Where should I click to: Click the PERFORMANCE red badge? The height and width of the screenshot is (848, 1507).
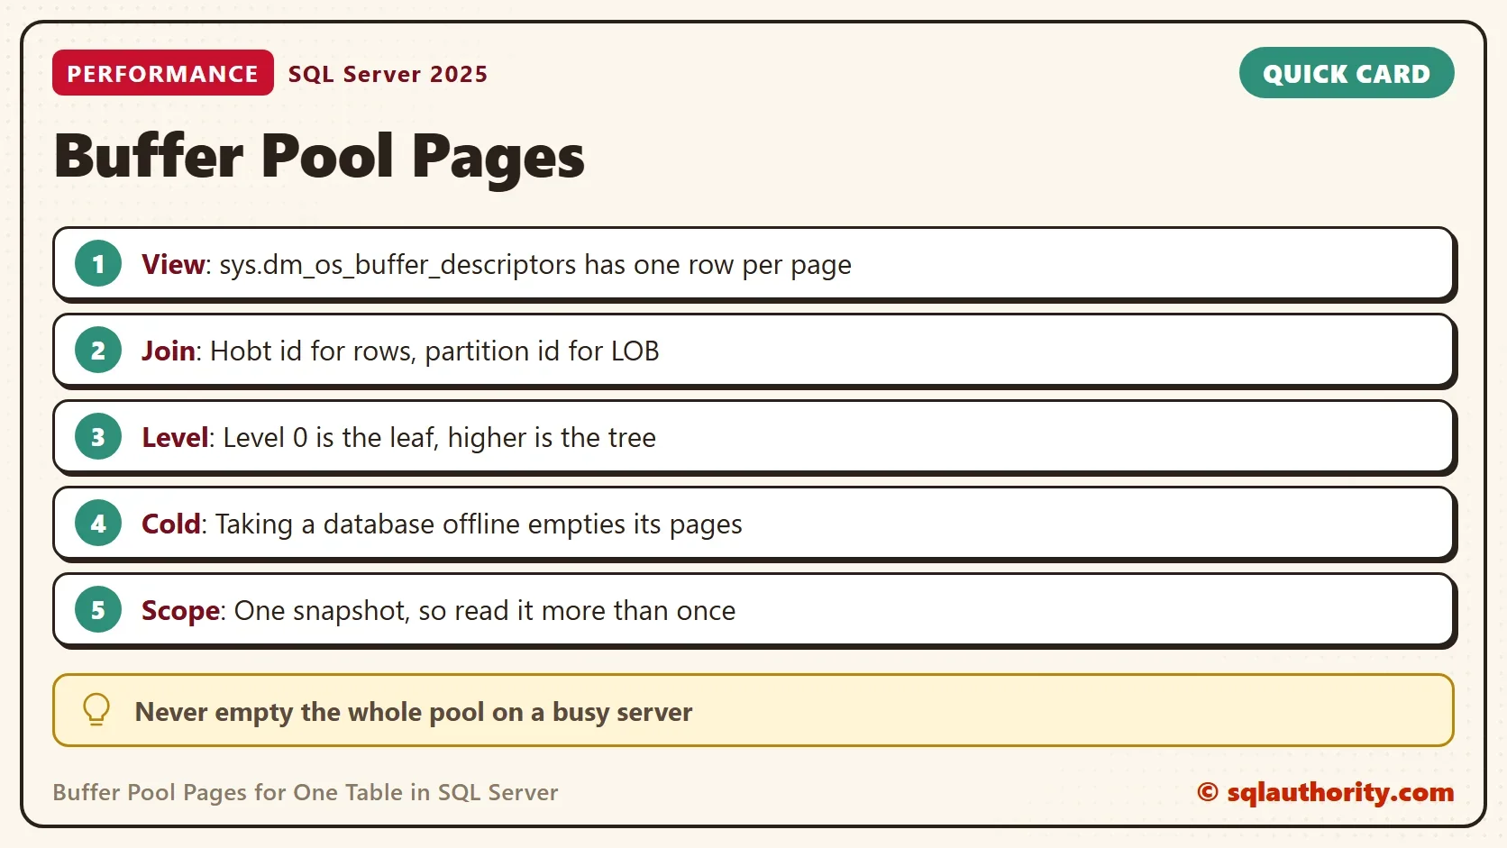(x=163, y=73)
